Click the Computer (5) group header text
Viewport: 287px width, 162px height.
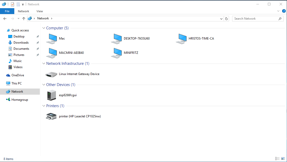[x=57, y=28]
